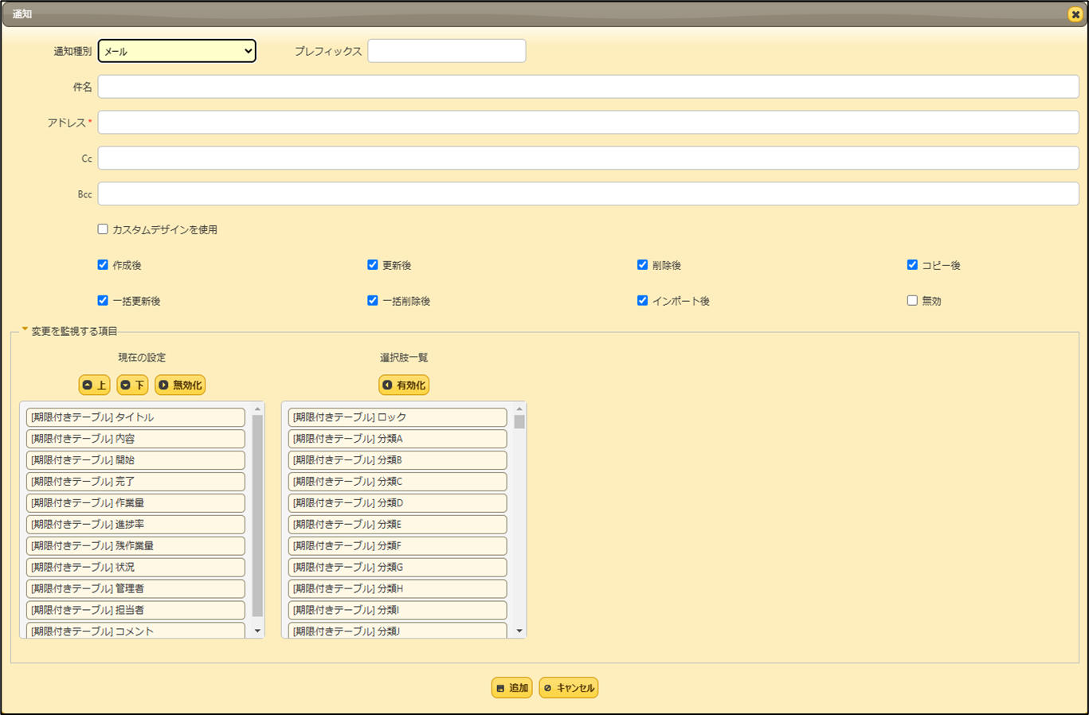Select [期限付きテーブル] 分類J option
Viewport: 1089px width, 715px height.
pyautogui.click(x=398, y=631)
